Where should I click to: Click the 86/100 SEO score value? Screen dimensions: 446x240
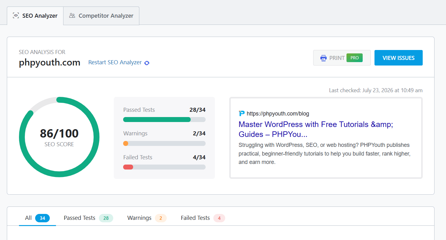pyautogui.click(x=59, y=134)
